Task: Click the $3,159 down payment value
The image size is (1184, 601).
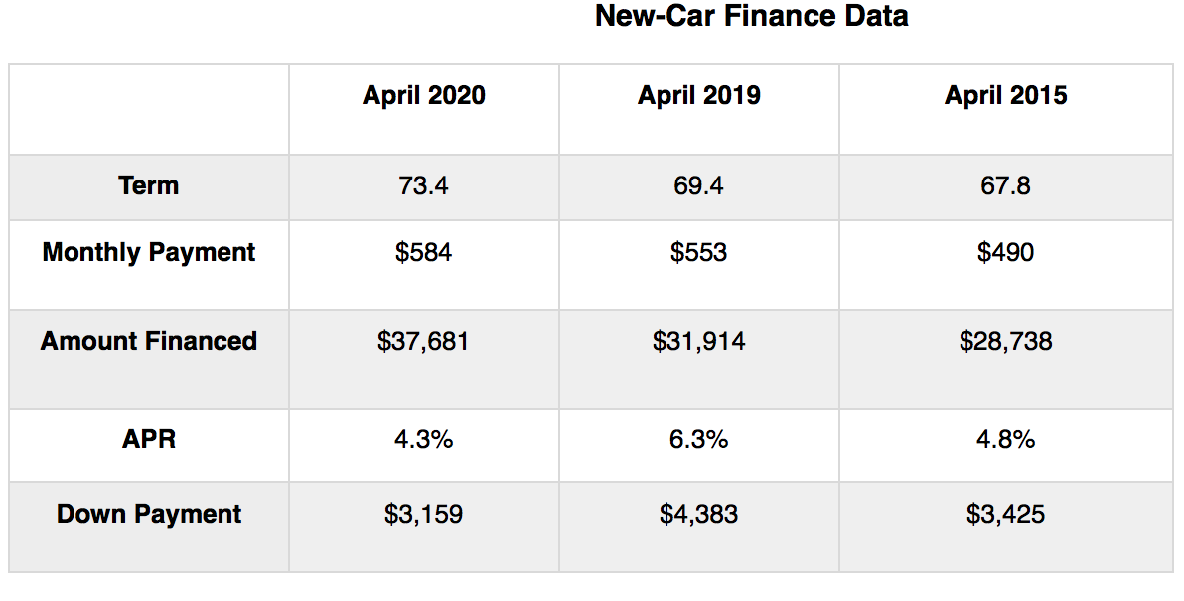Action: 424,515
